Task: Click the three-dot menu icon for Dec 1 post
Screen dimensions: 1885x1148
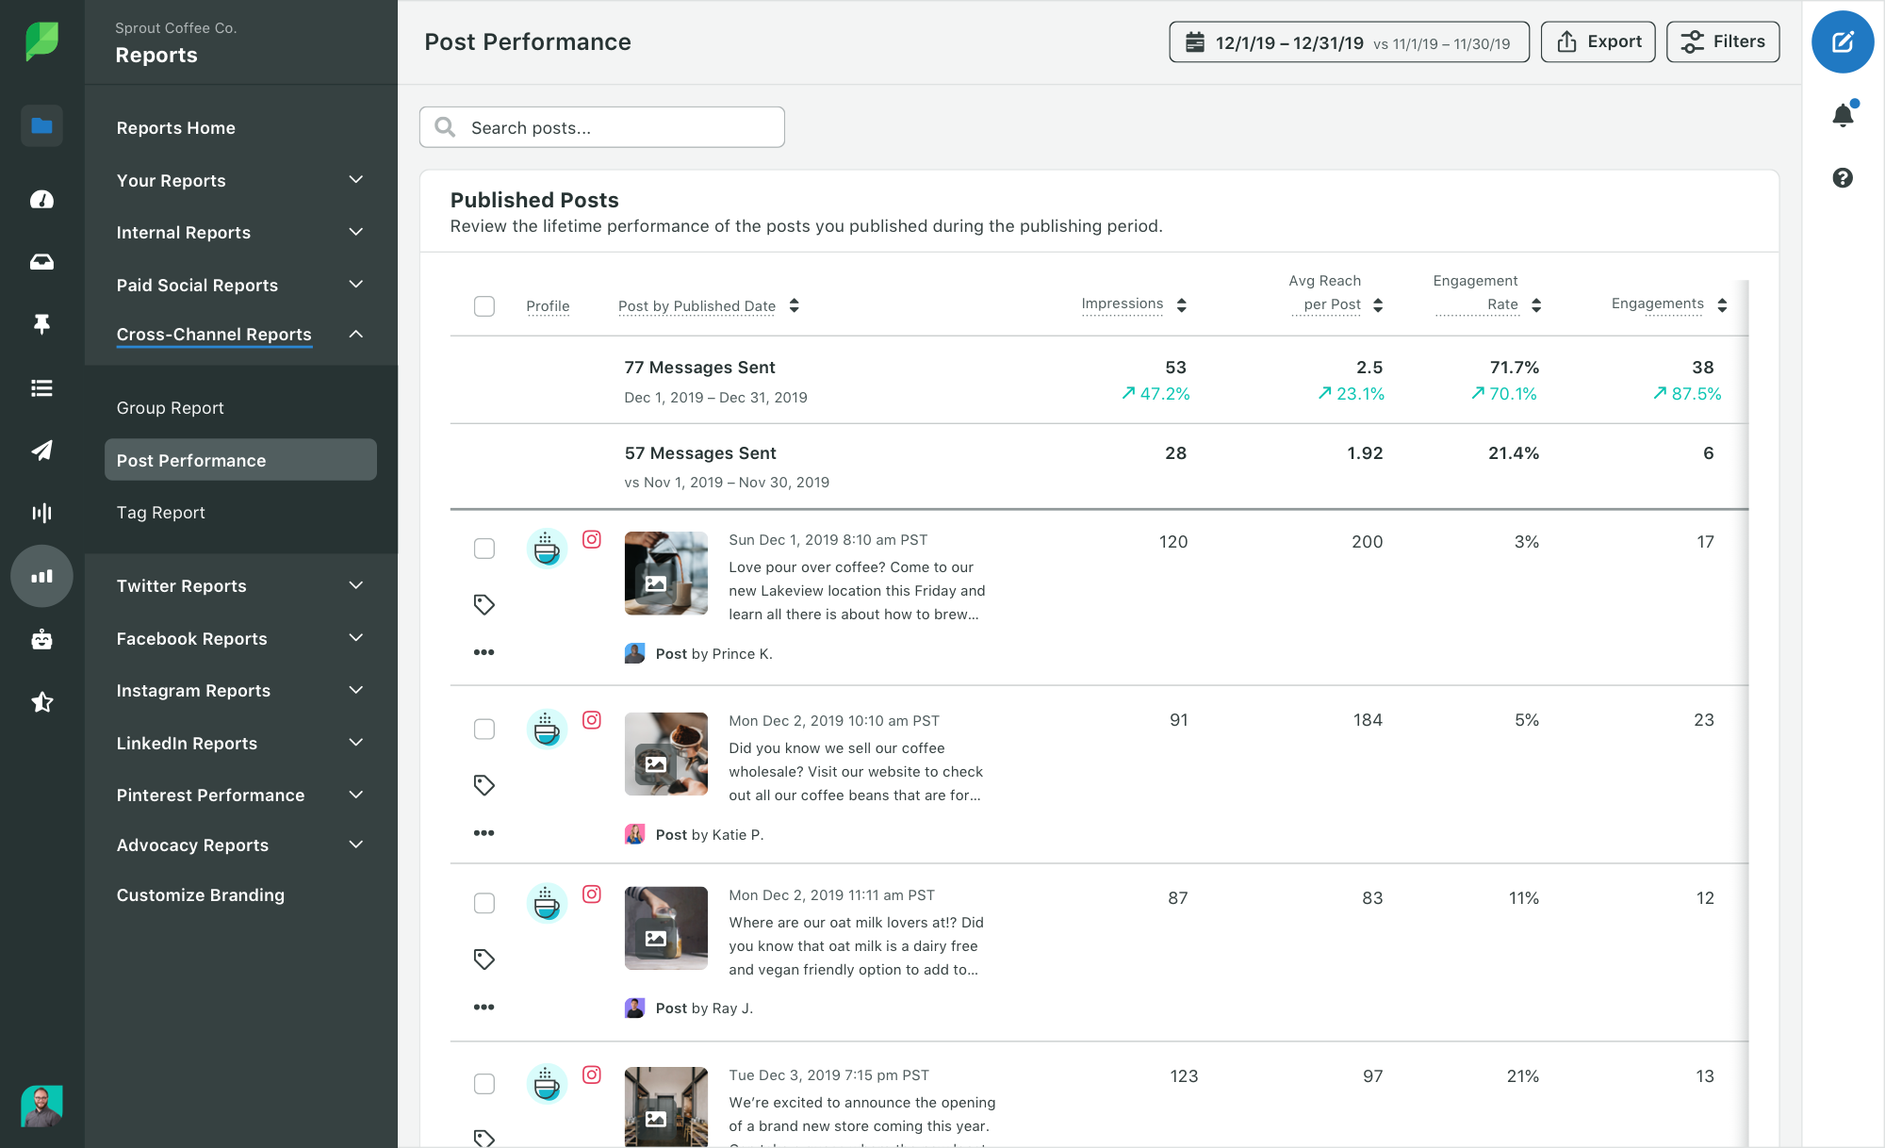Action: coord(484,651)
